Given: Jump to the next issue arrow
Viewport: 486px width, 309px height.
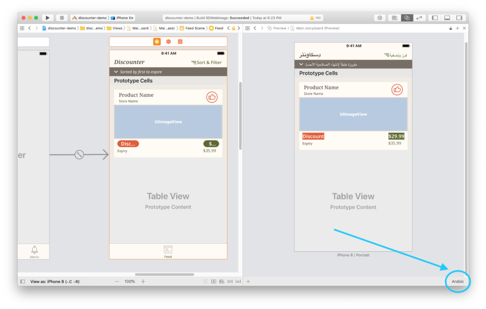Looking at the screenshot, I should coord(239,28).
